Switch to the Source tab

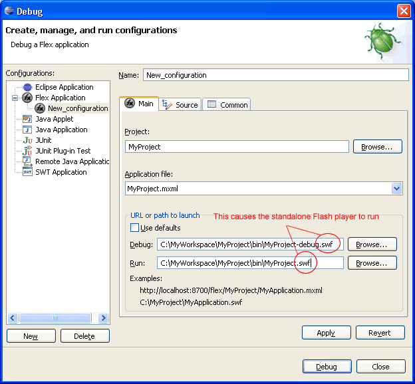point(180,105)
